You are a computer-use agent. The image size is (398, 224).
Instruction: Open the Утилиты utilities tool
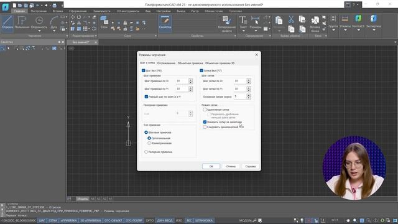tap(345, 22)
